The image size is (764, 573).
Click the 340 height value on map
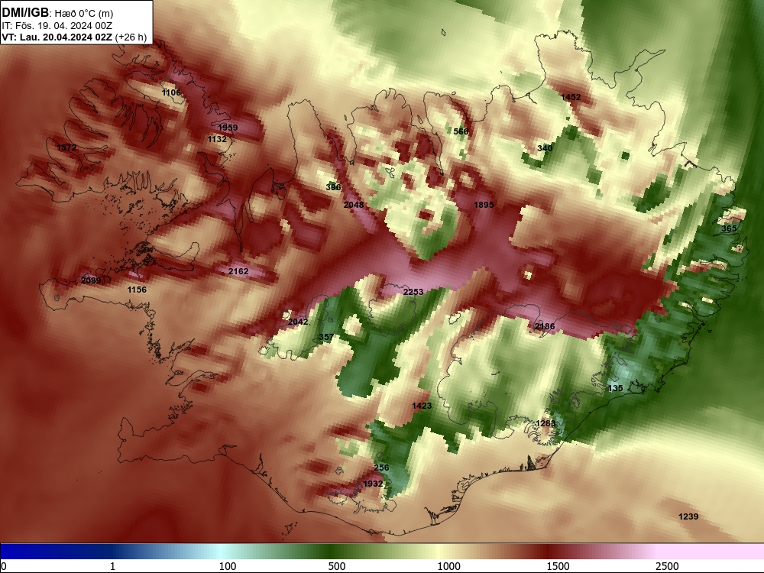pyautogui.click(x=545, y=149)
